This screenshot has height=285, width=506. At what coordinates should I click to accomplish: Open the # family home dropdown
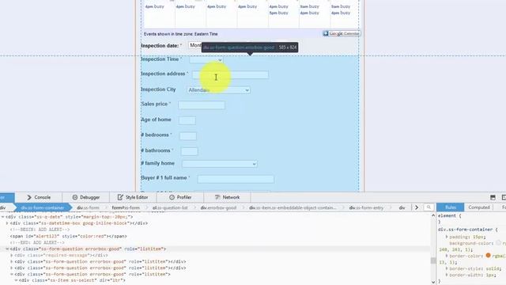[220, 164]
